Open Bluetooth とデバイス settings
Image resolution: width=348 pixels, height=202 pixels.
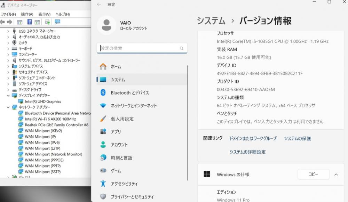coord(142,93)
